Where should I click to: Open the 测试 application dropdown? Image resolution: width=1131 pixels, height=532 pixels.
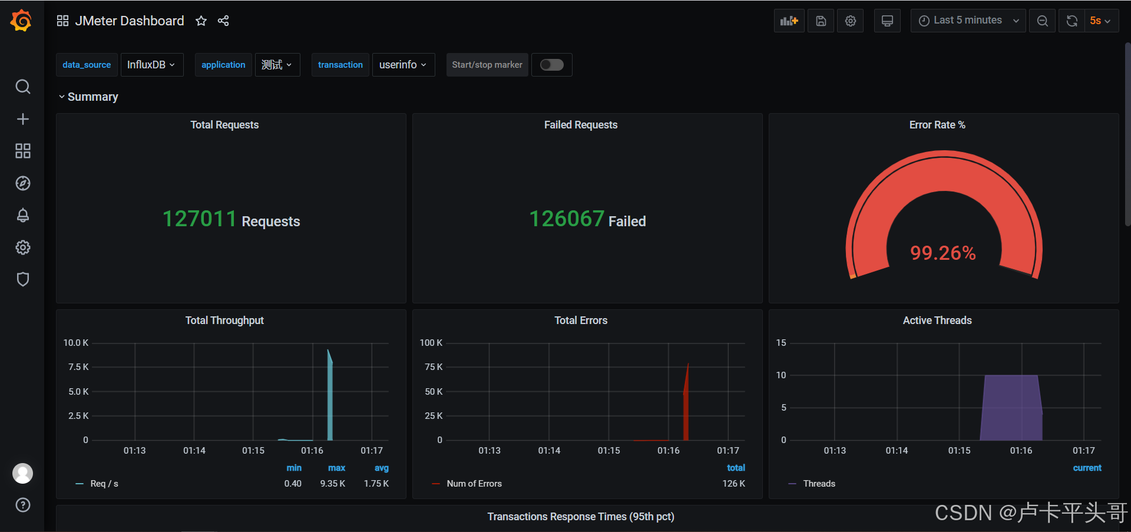tap(277, 65)
